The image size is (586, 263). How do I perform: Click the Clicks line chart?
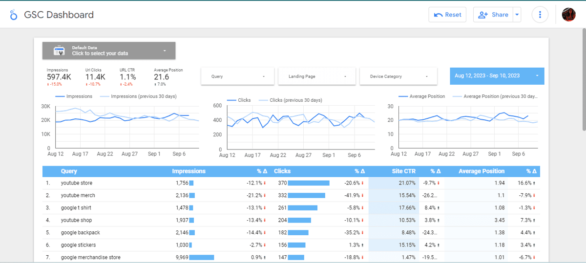(x=294, y=127)
